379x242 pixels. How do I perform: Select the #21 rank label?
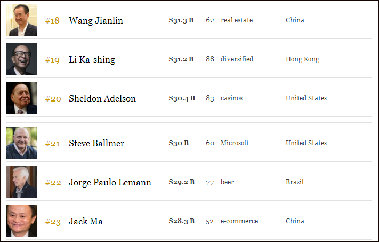(52, 144)
